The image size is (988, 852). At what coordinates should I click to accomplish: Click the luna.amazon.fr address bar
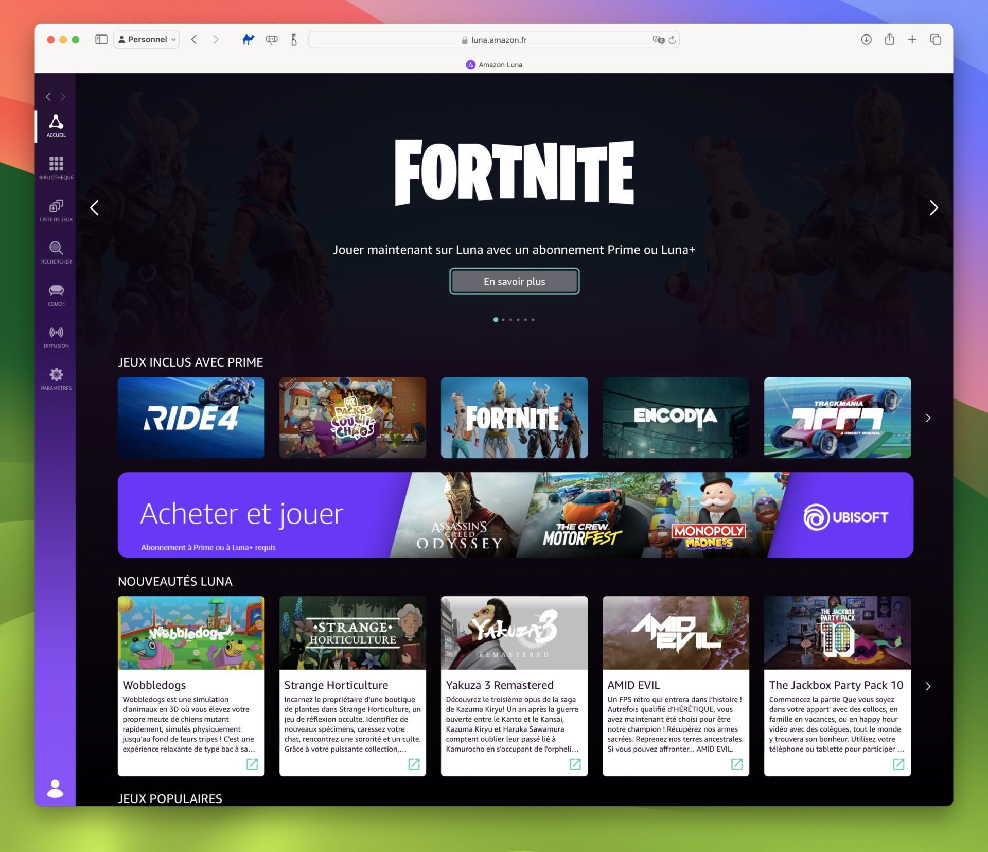(494, 40)
